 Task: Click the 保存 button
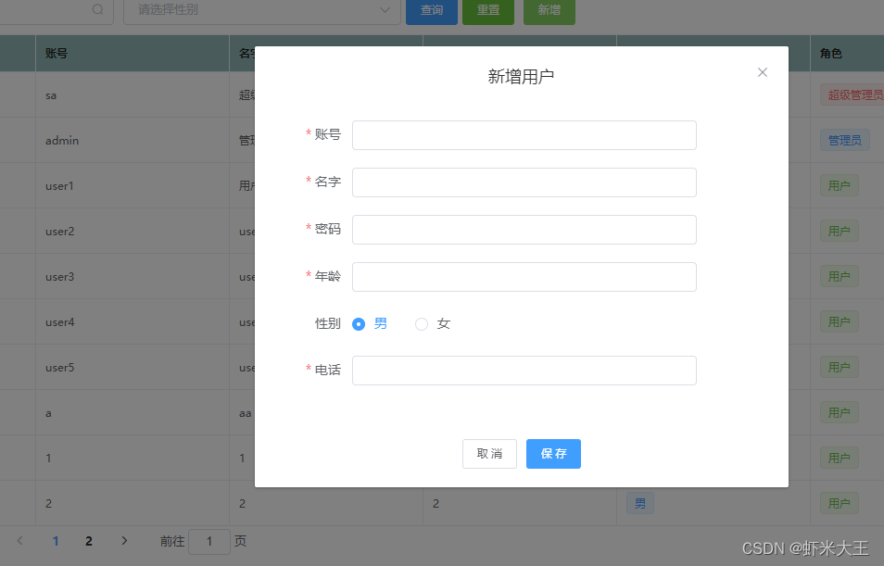553,454
